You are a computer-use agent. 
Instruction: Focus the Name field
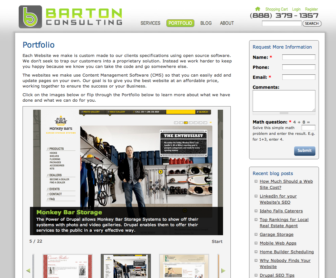pos(299,57)
